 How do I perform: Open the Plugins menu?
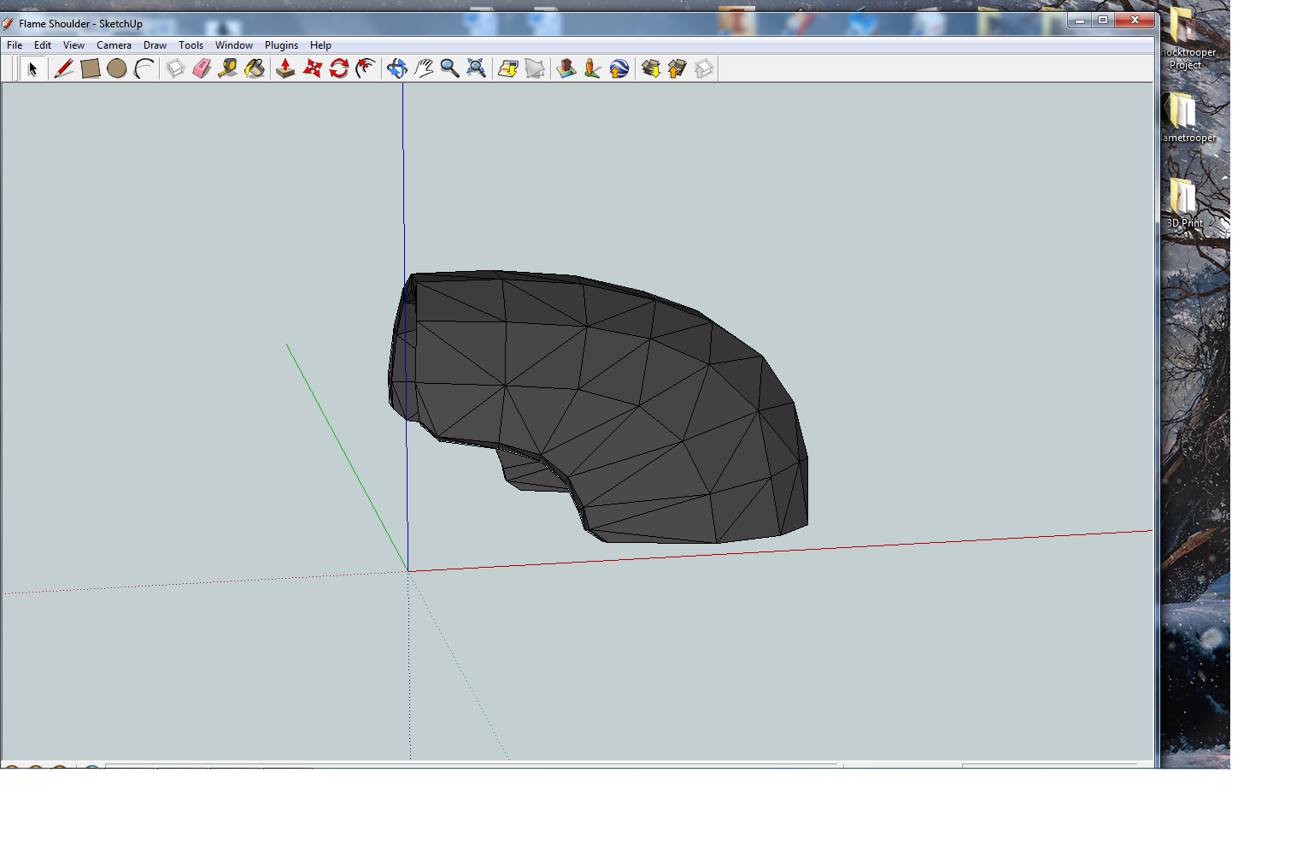281,45
